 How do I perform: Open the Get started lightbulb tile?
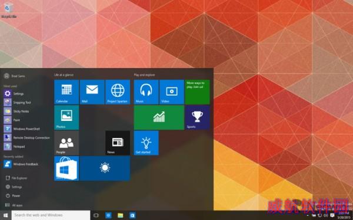[146, 143]
